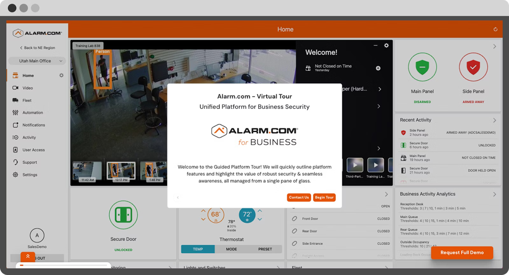Play the Third-Part... video clip
Screen dimensions: 509x275
[x=355, y=165]
